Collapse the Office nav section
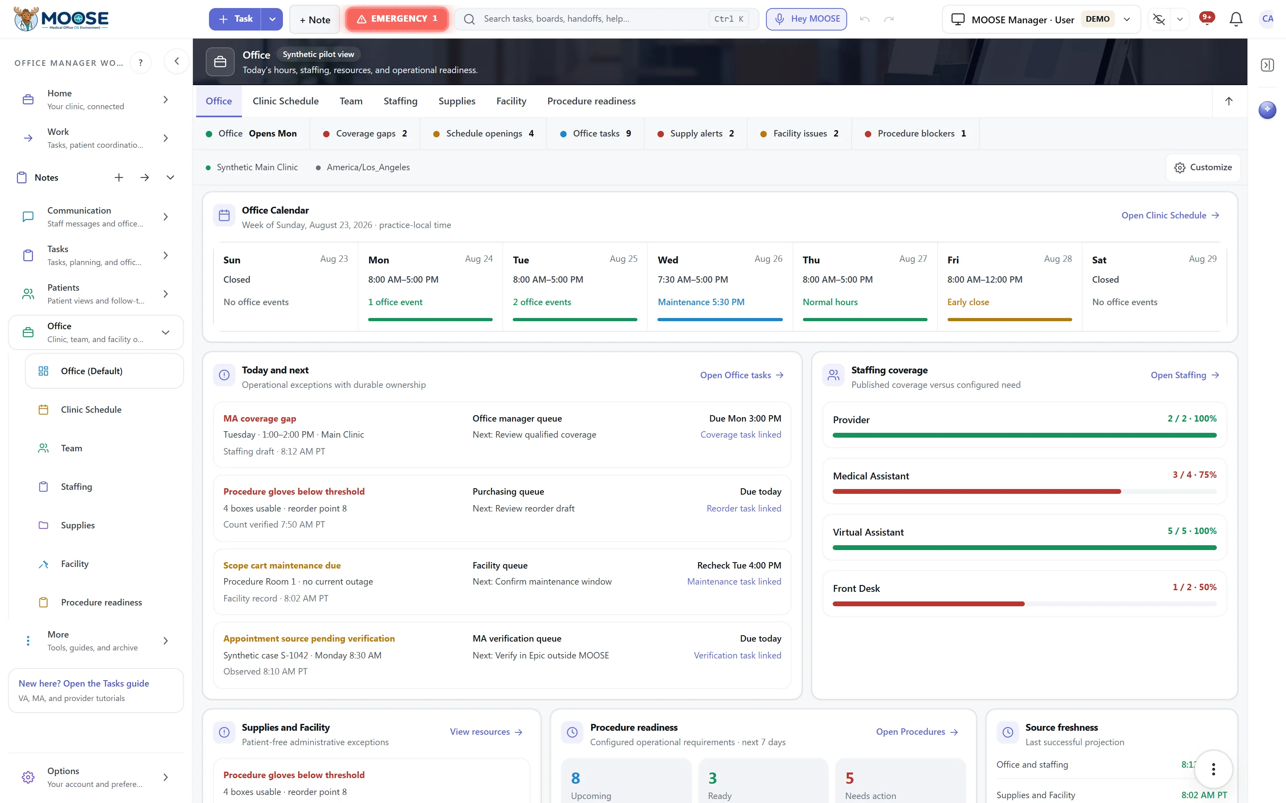Screen dimensions: 1286x803 click(x=165, y=332)
